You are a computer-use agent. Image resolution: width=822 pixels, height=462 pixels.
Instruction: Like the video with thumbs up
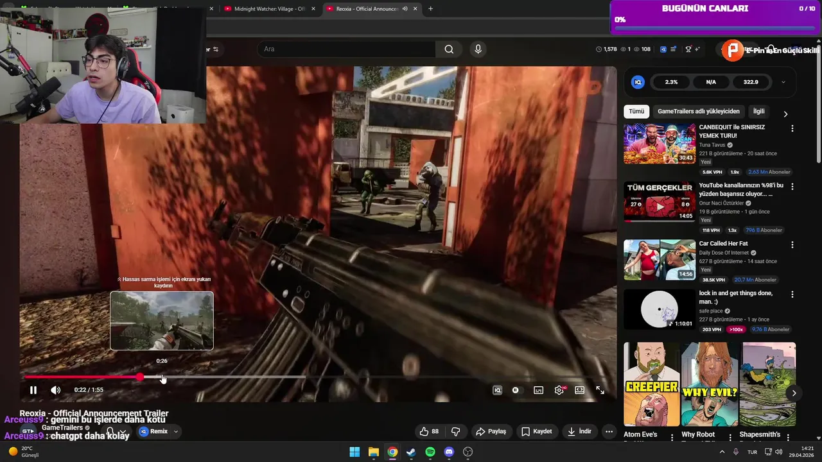[x=429, y=431]
